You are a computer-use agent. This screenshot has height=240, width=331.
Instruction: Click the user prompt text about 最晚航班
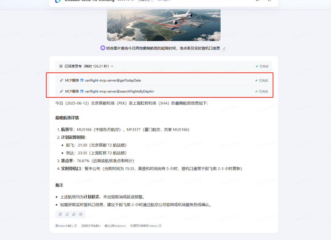point(163,48)
